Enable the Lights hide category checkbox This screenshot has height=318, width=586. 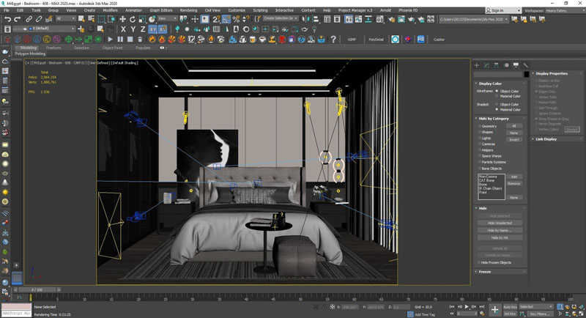pyautogui.click(x=479, y=138)
